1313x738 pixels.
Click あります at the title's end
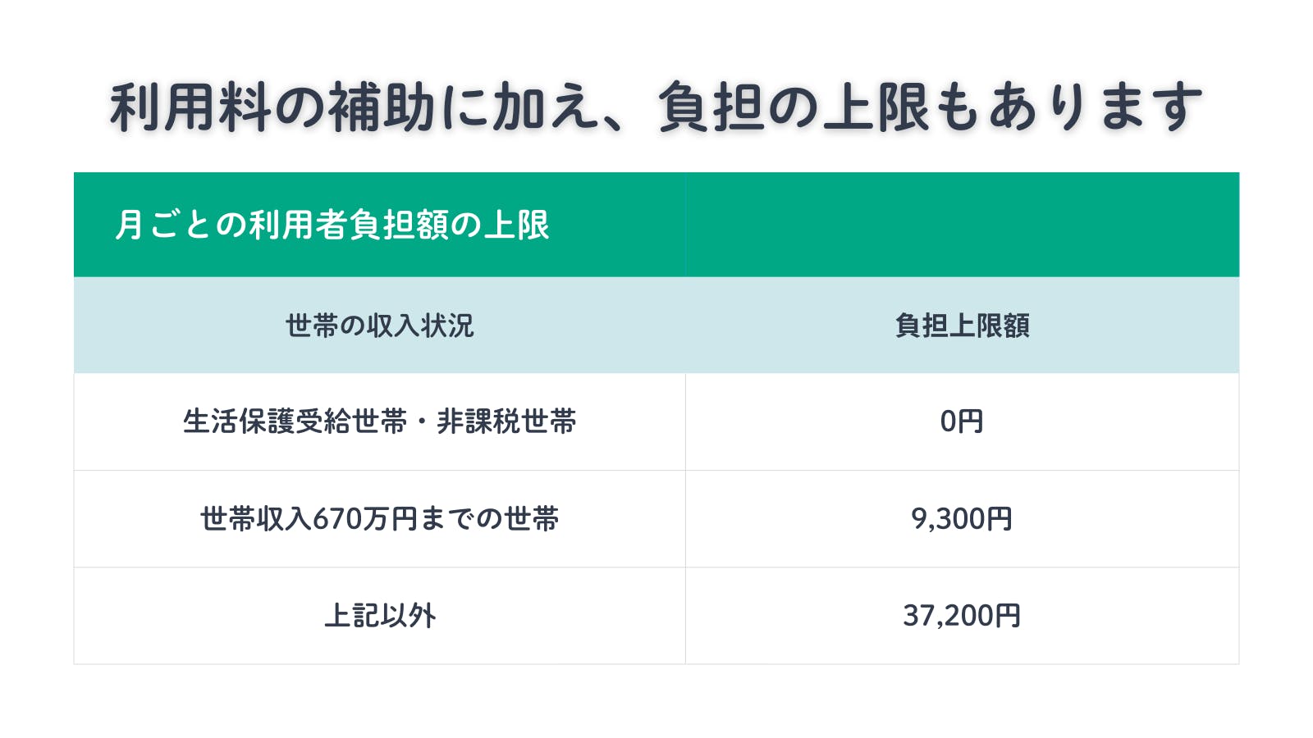[x=1096, y=107]
